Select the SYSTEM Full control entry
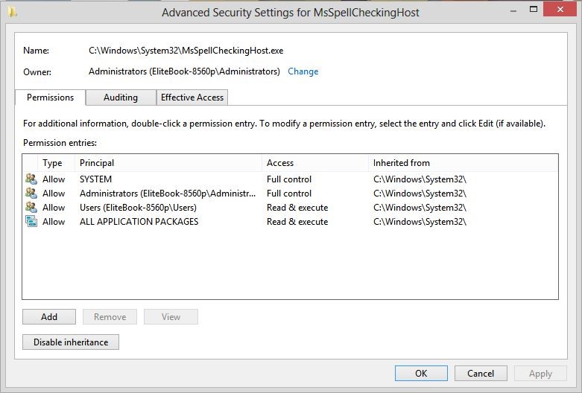The image size is (582, 393). pyautogui.click(x=290, y=179)
